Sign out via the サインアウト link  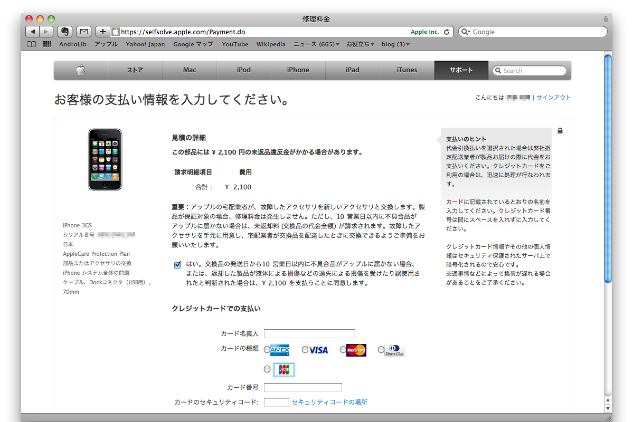553,97
